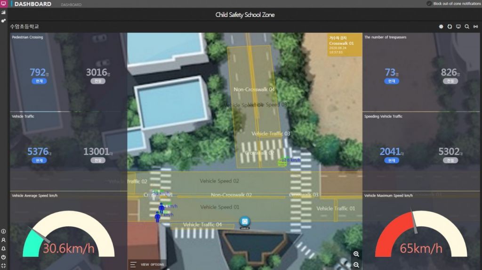Toggle Block out-of-zone notifications checkbox
The width and height of the screenshot is (482, 270).
pyautogui.click(x=429, y=4)
